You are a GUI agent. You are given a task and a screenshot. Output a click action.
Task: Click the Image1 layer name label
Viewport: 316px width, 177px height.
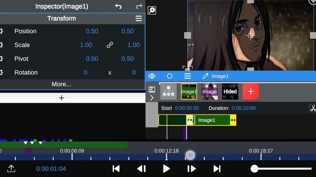(x=220, y=76)
